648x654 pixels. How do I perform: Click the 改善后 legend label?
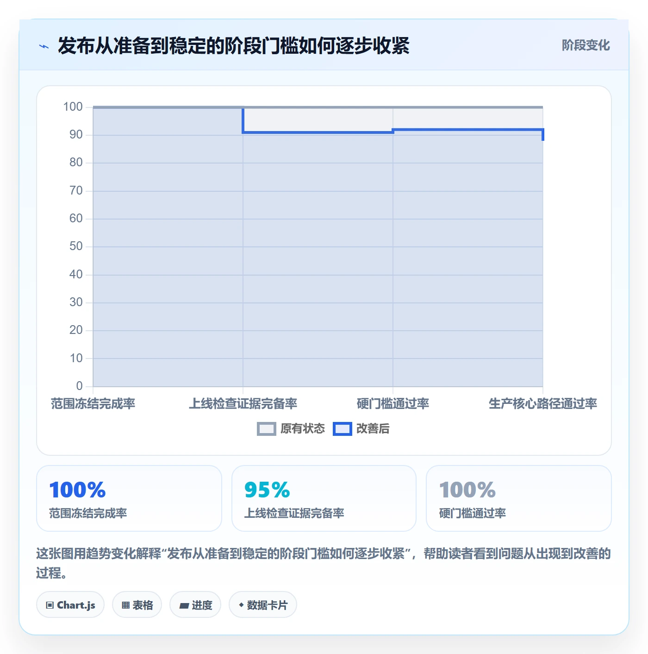(x=373, y=429)
